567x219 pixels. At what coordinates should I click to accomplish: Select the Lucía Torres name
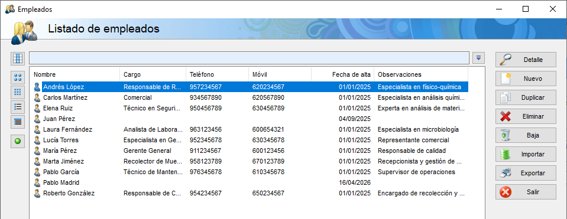click(61, 140)
